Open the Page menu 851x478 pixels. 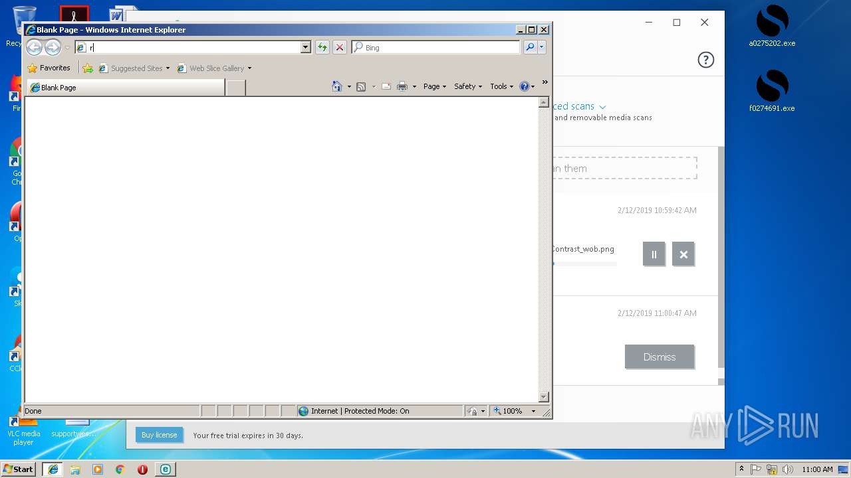(x=435, y=86)
